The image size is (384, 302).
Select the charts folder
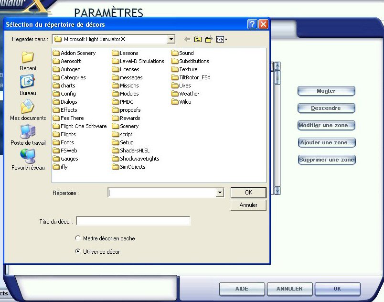click(64, 86)
